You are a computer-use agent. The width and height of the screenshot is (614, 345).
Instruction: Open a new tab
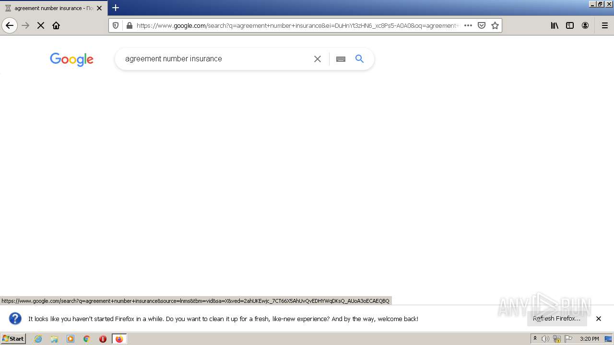coord(116,8)
